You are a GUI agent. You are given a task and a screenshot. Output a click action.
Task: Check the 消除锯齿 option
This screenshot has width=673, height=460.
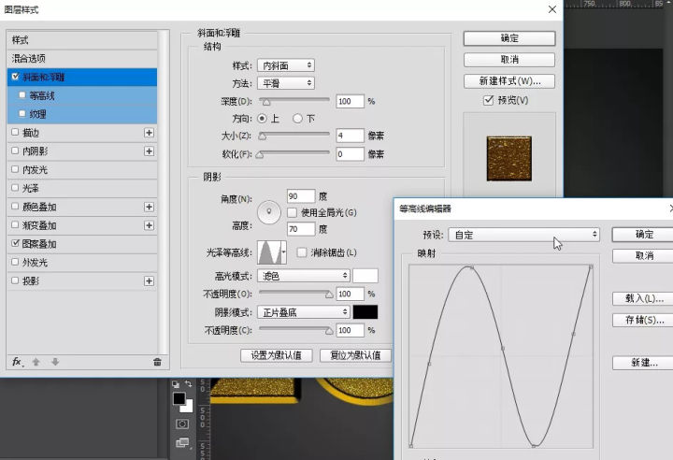point(302,252)
